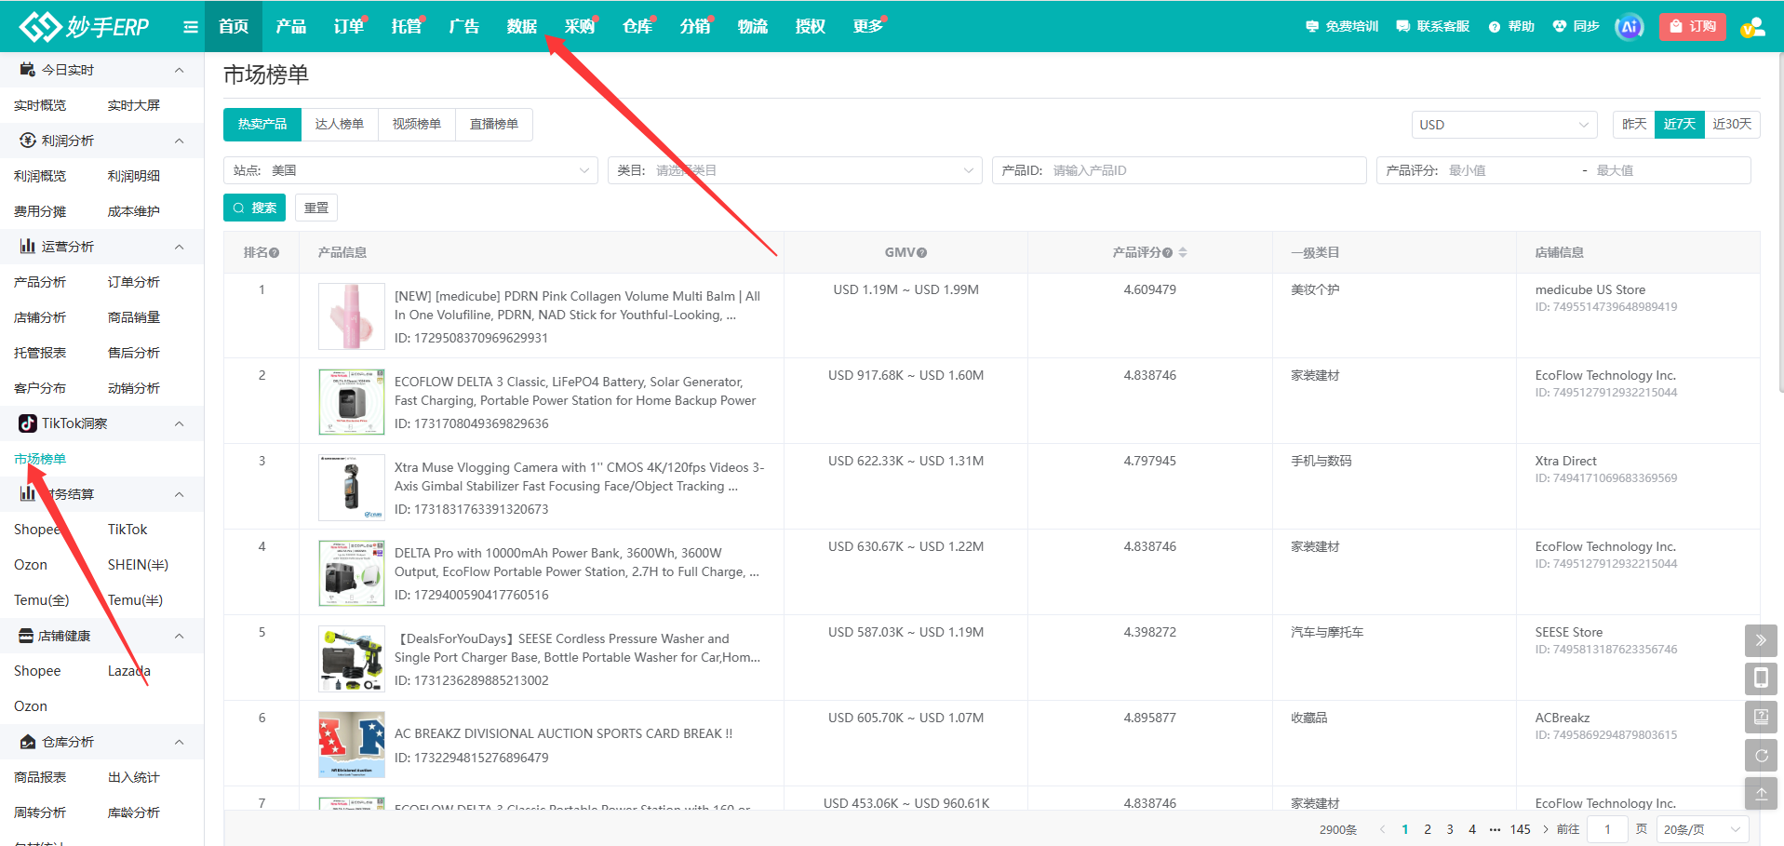Open the SEESE pressure washer thumbnail
The width and height of the screenshot is (1784, 846).
352,659
